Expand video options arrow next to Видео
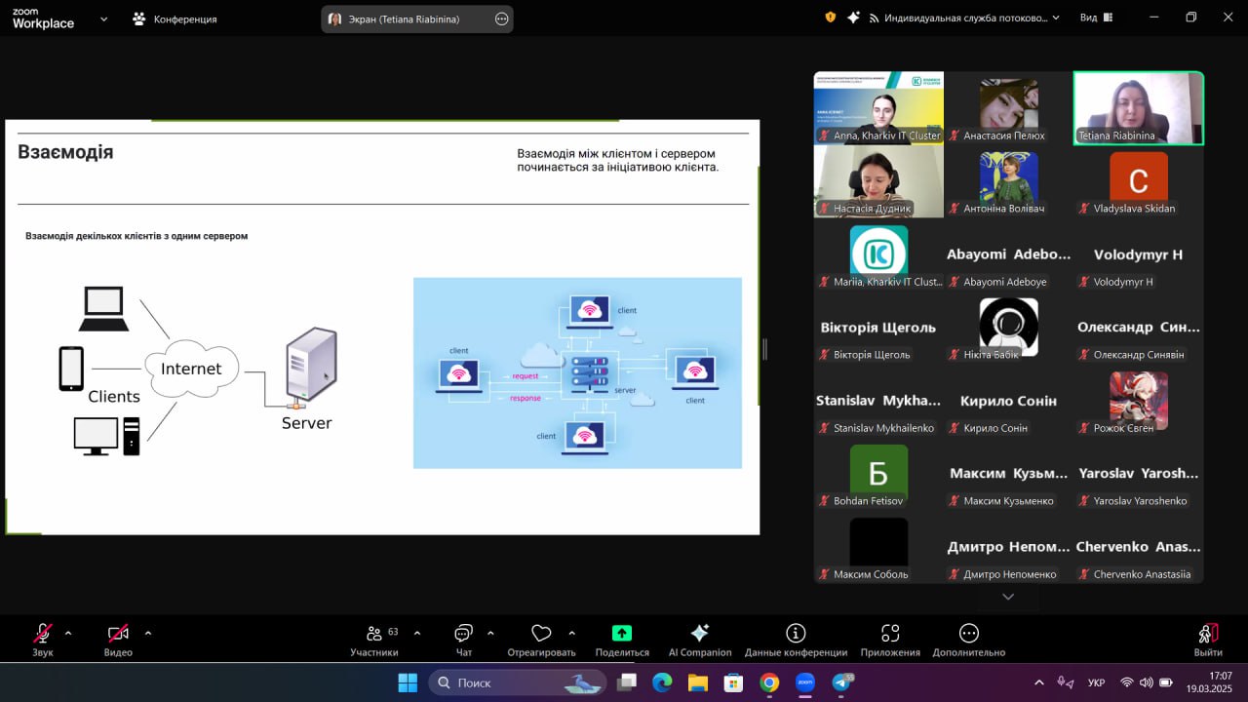The height and width of the screenshot is (702, 1248). [x=148, y=633]
